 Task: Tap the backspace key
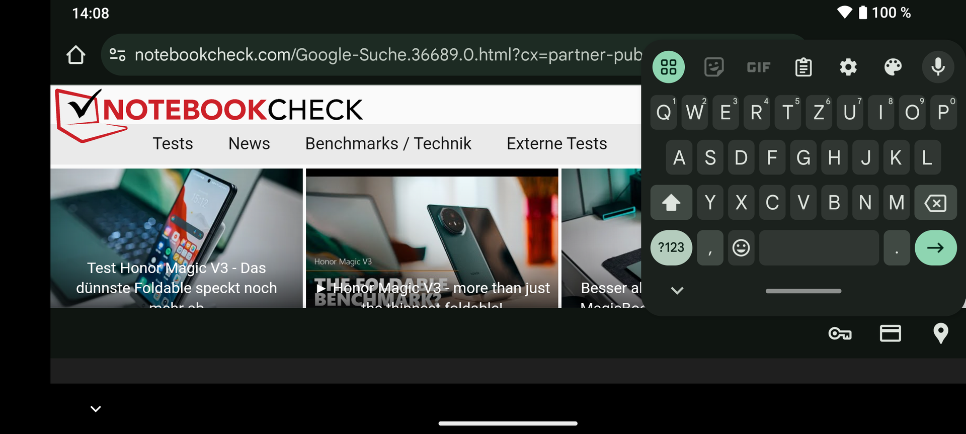click(x=935, y=203)
